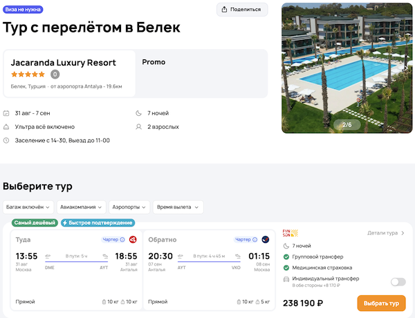Screen dimensions: 415x318
Task: Click the Быстрое подтверждение badge
Action: click(98, 223)
